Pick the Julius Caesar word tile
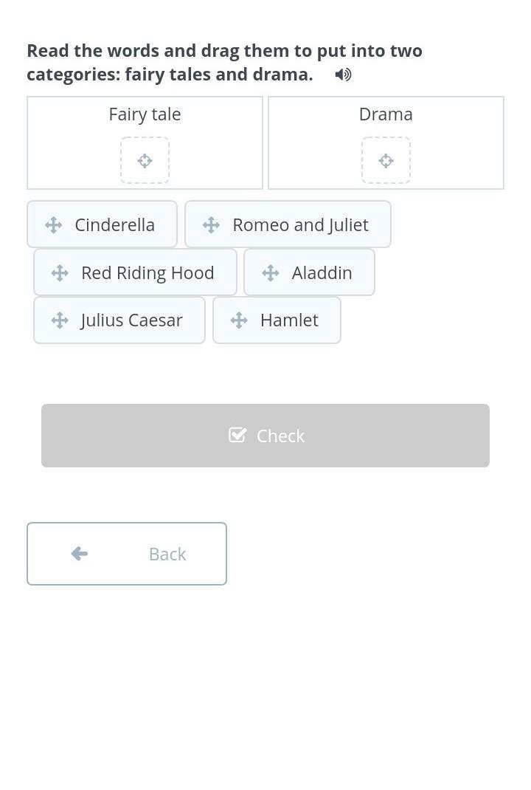531x790 pixels. tap(131, 320)
